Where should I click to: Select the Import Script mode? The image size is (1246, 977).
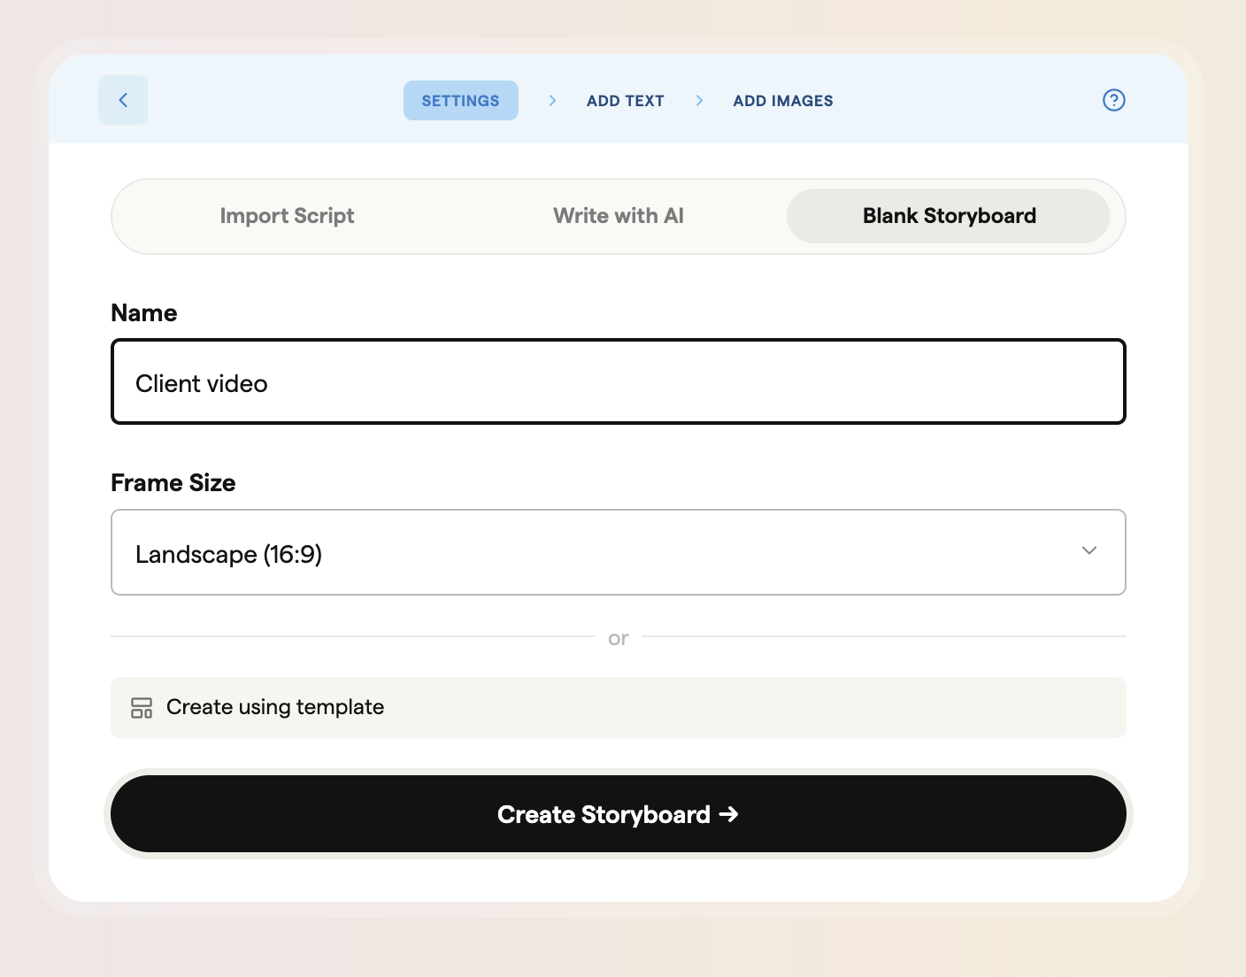(x=287, y=216)
